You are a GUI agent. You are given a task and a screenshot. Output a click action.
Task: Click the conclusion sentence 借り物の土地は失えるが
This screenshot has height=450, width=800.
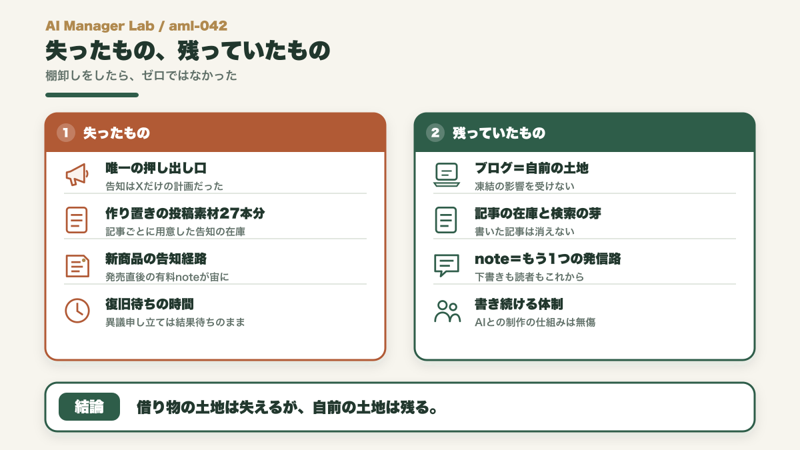(287, 407)
